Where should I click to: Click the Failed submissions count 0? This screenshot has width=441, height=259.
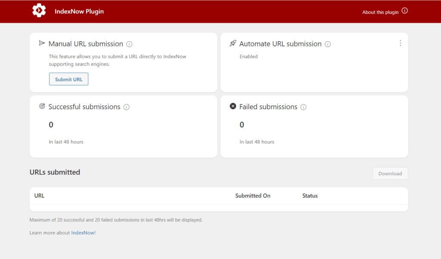(242, 125)
